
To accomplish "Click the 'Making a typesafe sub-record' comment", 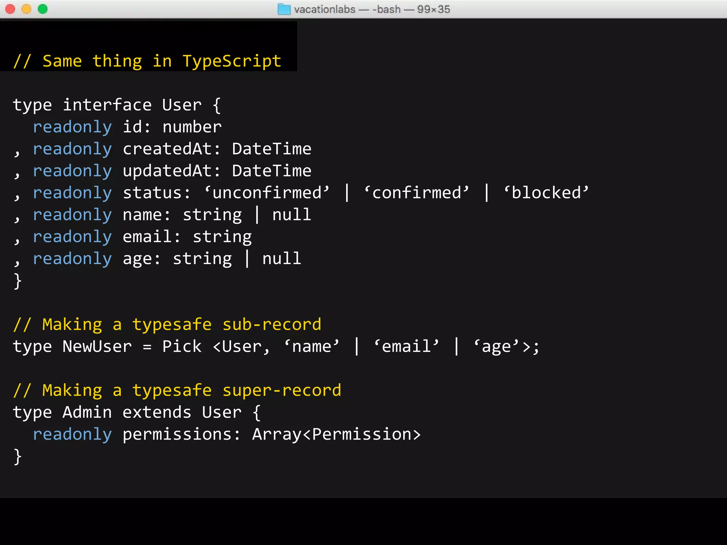I will pos(167,325).
